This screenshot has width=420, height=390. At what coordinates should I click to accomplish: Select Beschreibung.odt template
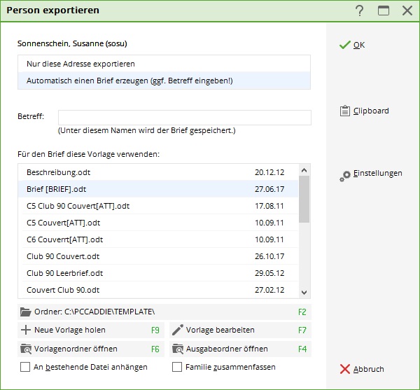click(59, 172)
